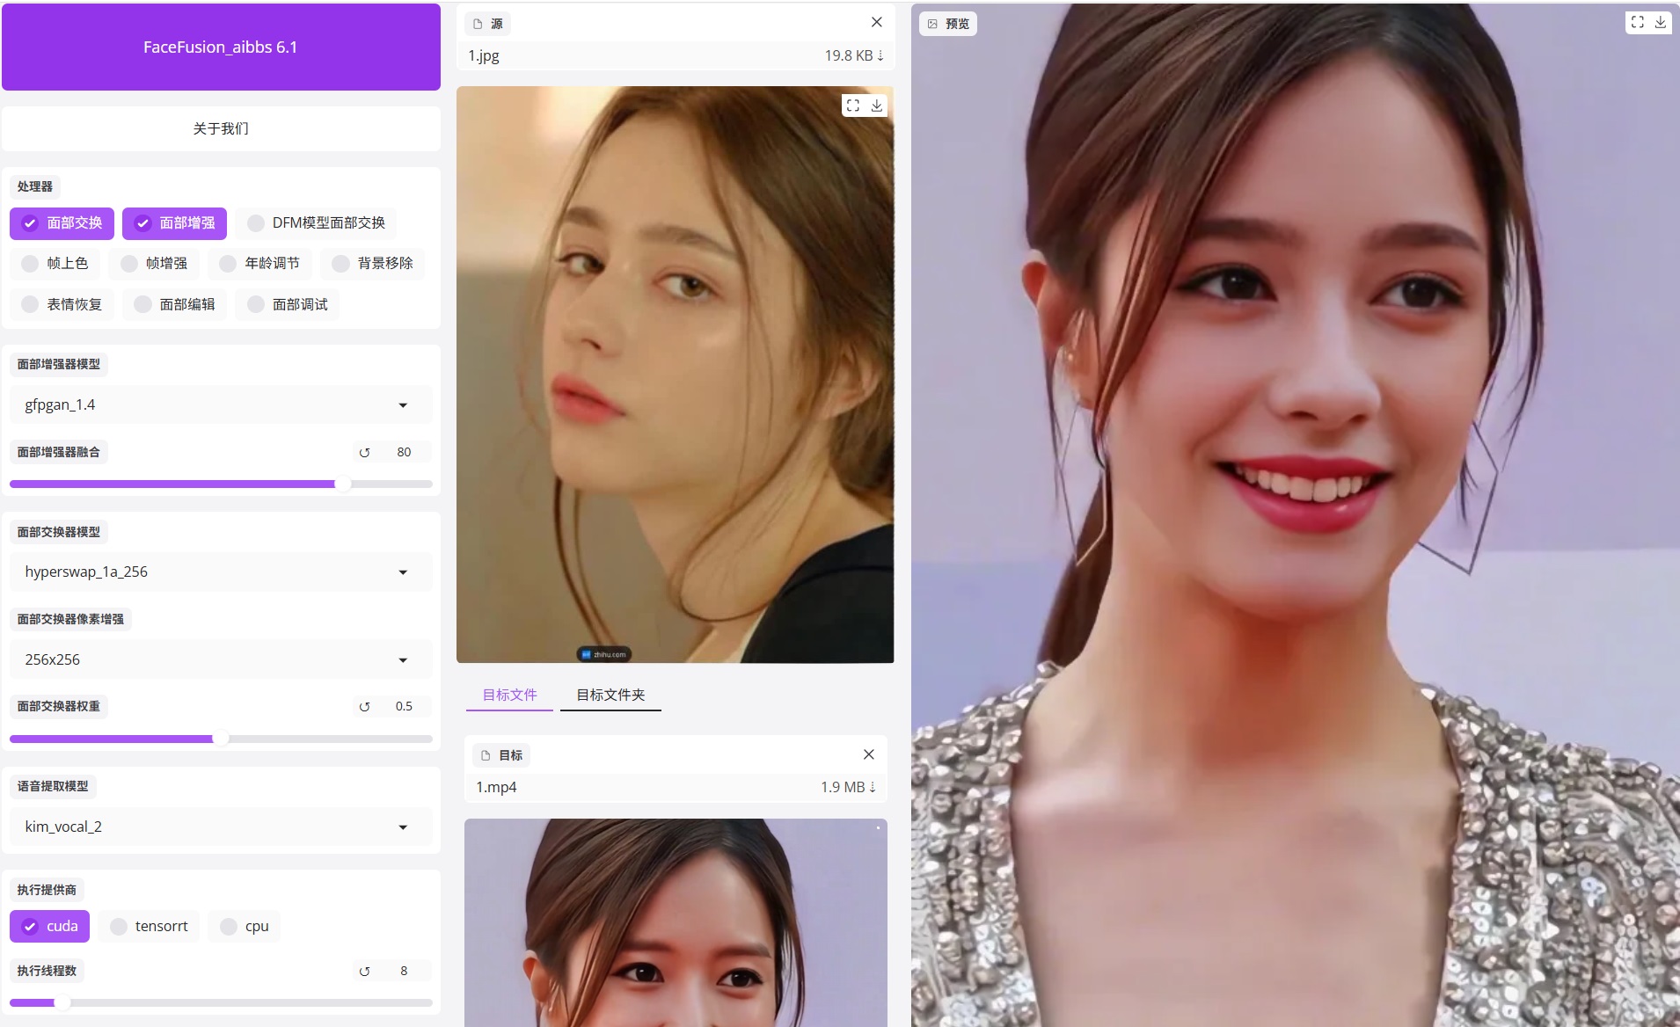Image resolution: width=1680 pixels, height=1027 pixels.
Task: Reset face swapper weight value
Action: pos(364,707)
